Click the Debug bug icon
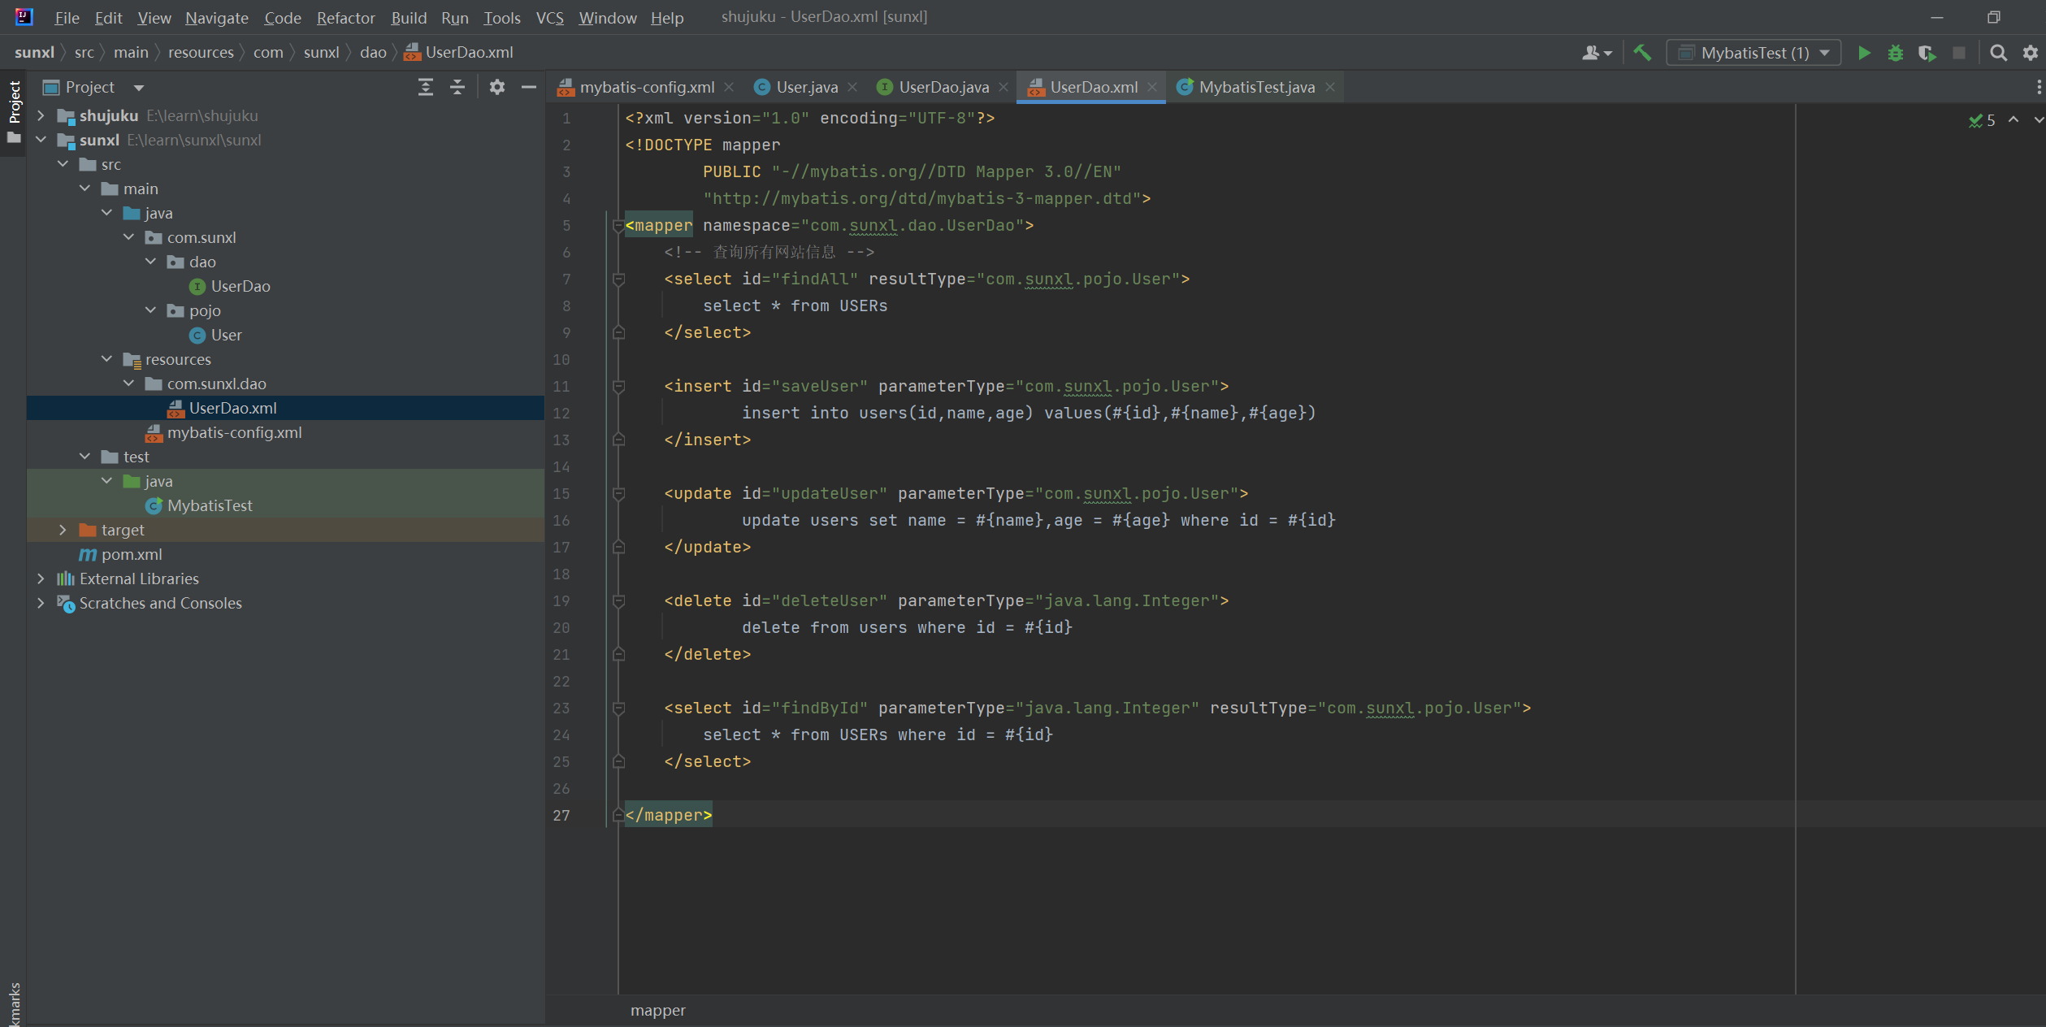 [1895, 53]
